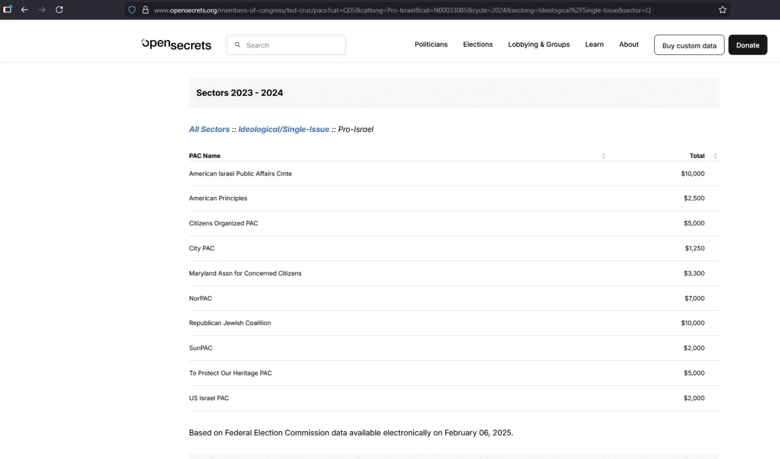Viewport: 780px width, 459px height.
Task: Select Maryland Assn for Concerned Citizens name
Action: coord(245,273)
